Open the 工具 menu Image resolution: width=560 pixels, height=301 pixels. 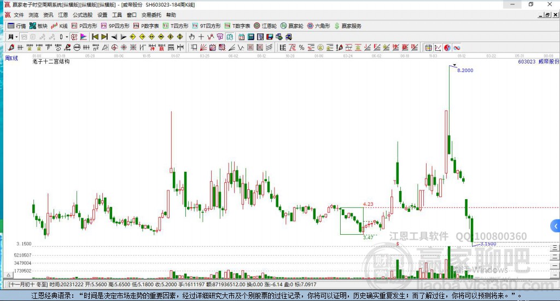tap(117, 15)
